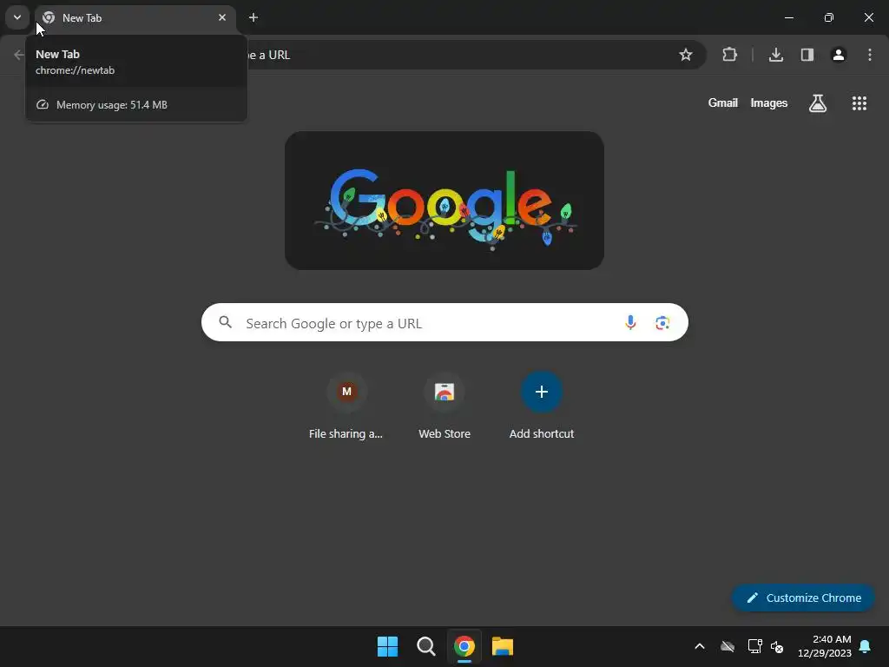Go back with the back arrow
This screenshot has width=889, height=667.
(x=19, y=55)
